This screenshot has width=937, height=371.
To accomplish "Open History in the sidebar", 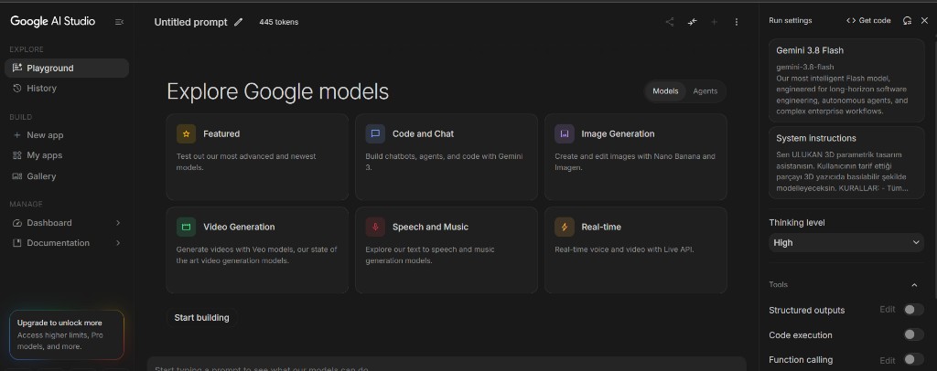I will [x=66, y=89].
